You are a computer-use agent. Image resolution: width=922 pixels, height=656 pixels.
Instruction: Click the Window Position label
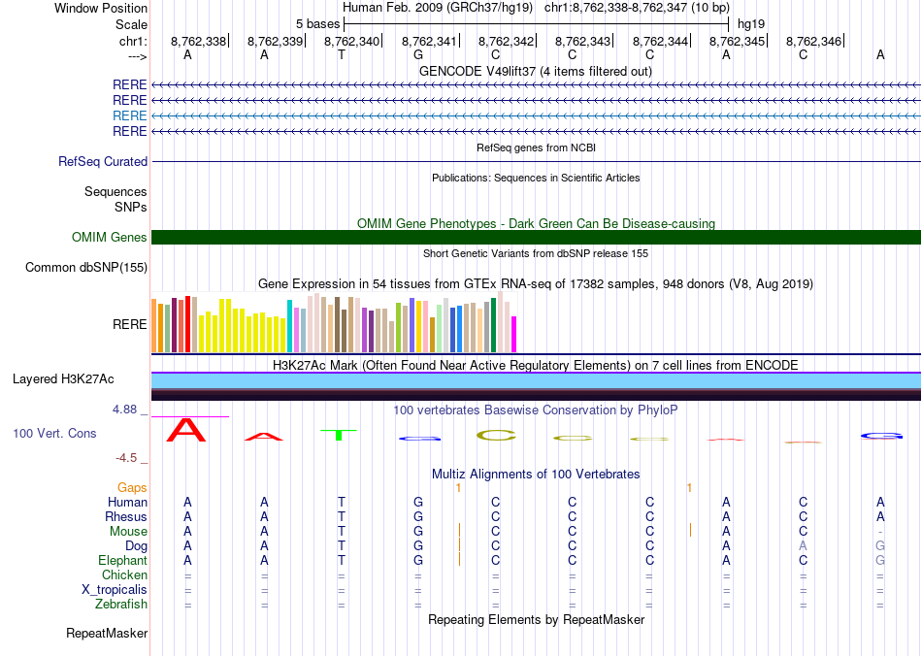pyautogui.click(x=101, y=8)
